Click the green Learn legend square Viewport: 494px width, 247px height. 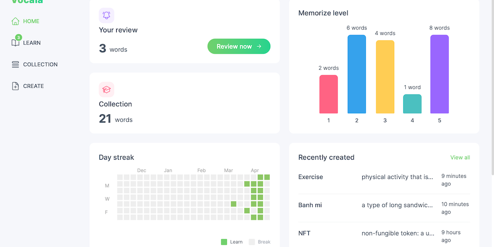click(x=224, y=242)
